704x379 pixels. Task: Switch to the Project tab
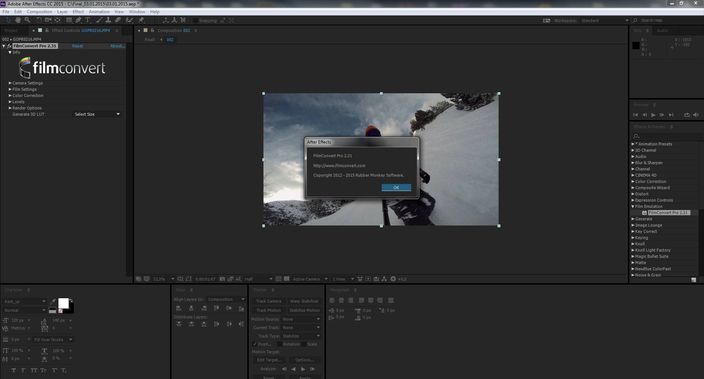[x=11, y=30]
